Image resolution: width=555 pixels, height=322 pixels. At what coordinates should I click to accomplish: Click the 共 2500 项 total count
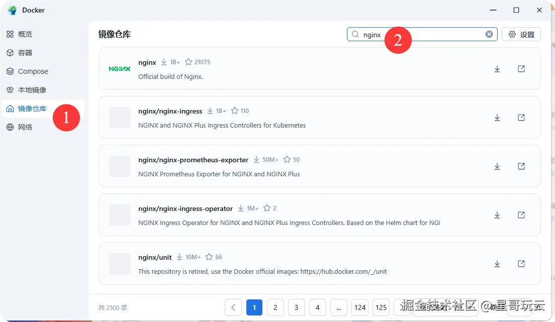[113, 308]
